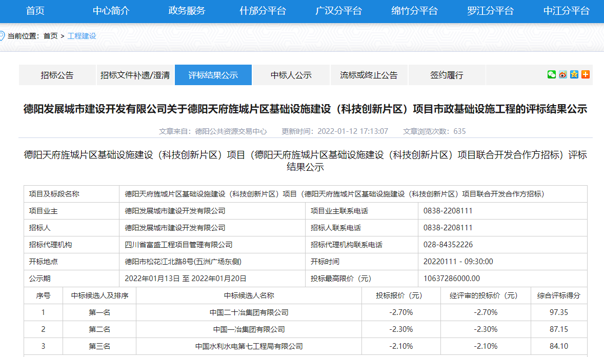
Task: Click the orange plus more-share icon
Action: pos(586,74)
